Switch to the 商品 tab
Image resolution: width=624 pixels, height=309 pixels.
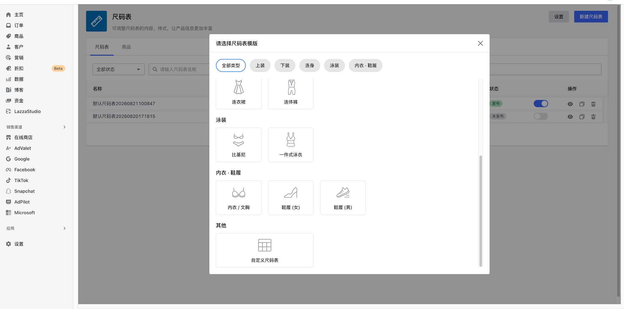[x=126, y=47]
